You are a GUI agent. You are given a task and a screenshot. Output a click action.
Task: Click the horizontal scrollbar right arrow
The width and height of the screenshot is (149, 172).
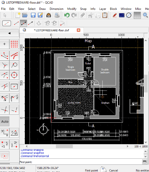(127, 146)
